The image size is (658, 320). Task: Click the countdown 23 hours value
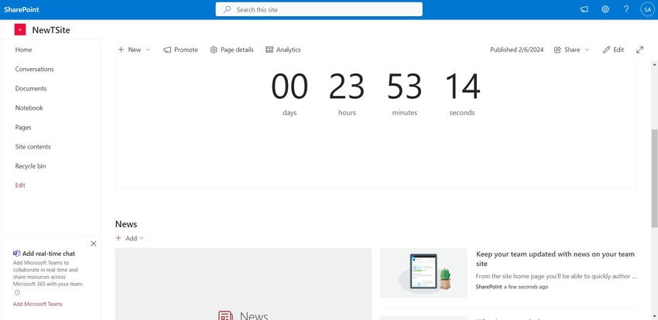click(347, 87)
